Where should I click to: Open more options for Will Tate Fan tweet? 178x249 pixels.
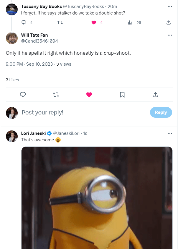pyautogui.click(x=170, y=35)
